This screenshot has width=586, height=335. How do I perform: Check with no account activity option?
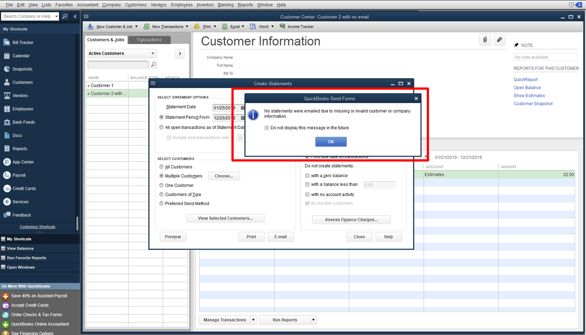click(x=307, y=195)
